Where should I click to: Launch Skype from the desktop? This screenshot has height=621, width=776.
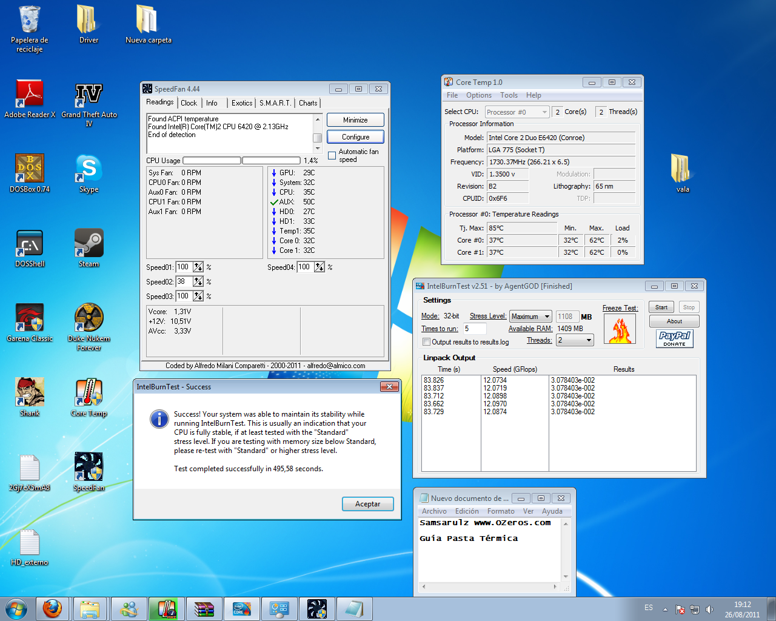click(89, 173)
